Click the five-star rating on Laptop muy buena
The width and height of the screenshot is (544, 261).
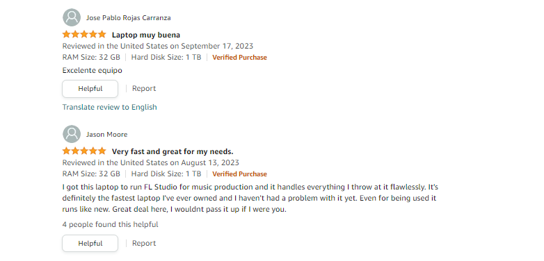(84, 35)
